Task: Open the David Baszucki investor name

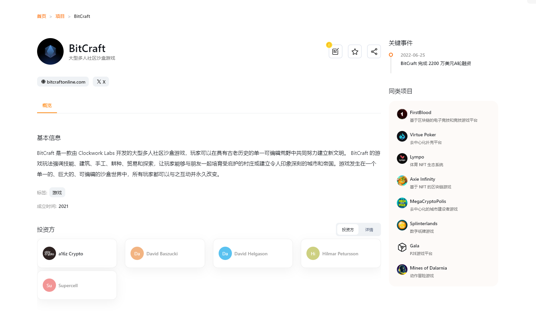Action: tap(162, 254)
